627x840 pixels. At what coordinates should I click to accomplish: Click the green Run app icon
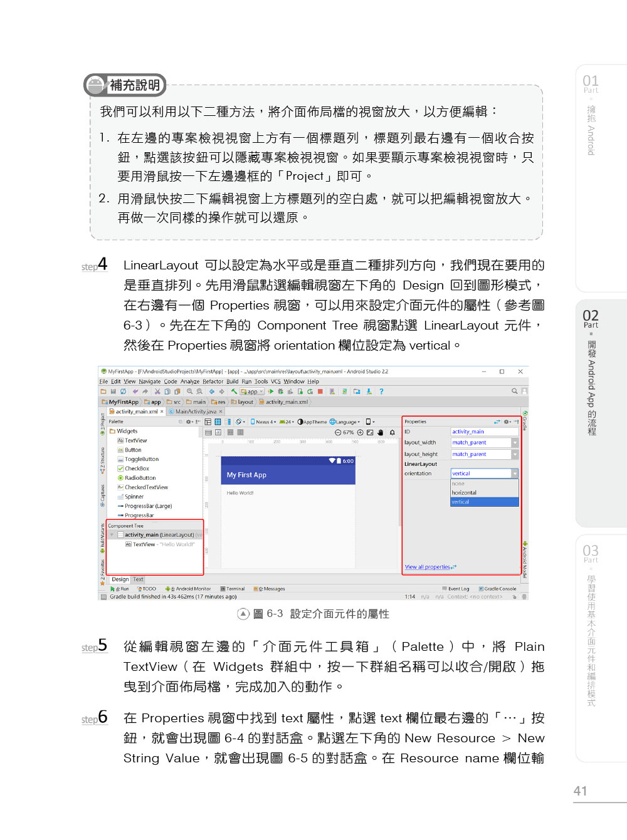(271, 391)
